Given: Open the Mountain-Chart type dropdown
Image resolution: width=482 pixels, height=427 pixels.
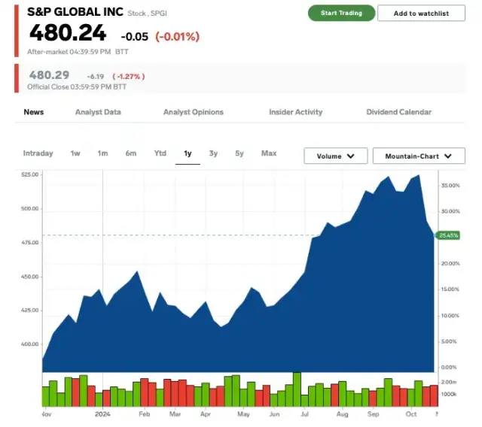Looking at the screenshot, I should point(419,156).
